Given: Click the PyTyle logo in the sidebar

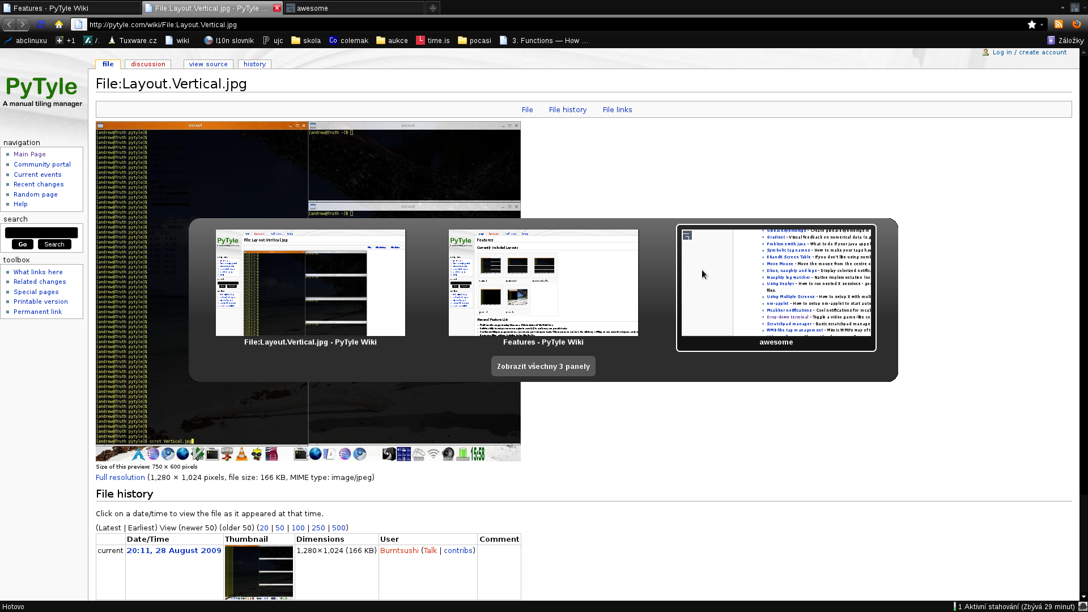Looking at the screenshot, I should tap(42, 91).
